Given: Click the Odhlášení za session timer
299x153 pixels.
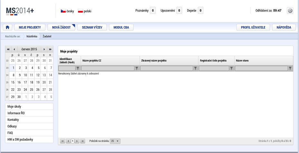Looking at the screenshot, I should [268, 11].
